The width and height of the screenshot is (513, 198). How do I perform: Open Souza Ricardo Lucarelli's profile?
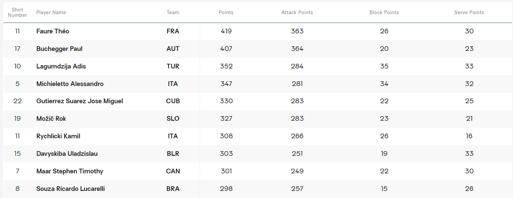[x=71, y=189]
